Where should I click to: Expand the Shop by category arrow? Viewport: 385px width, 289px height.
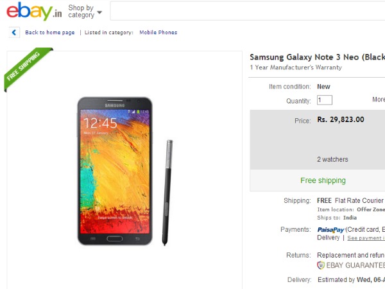99,12
